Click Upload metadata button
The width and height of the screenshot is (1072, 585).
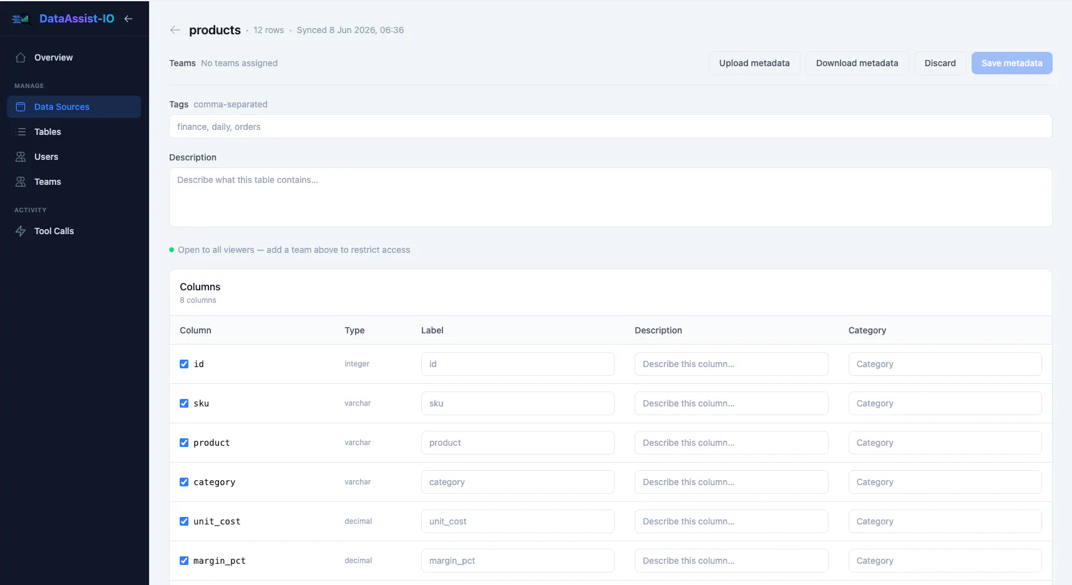click(x=754, y=63)
